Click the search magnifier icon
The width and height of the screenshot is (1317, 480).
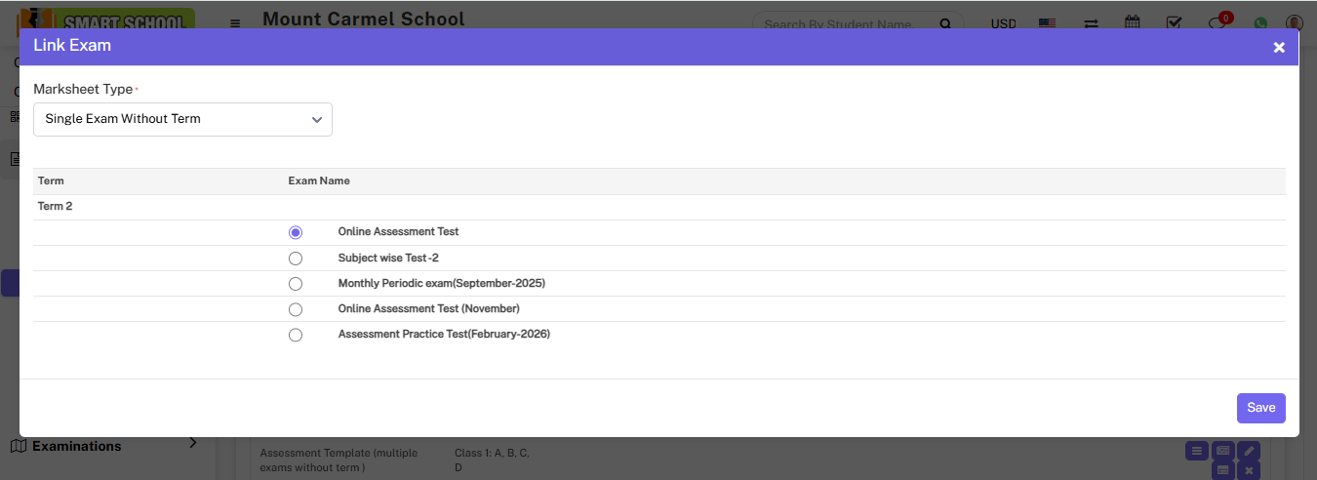tap(944, 23)
